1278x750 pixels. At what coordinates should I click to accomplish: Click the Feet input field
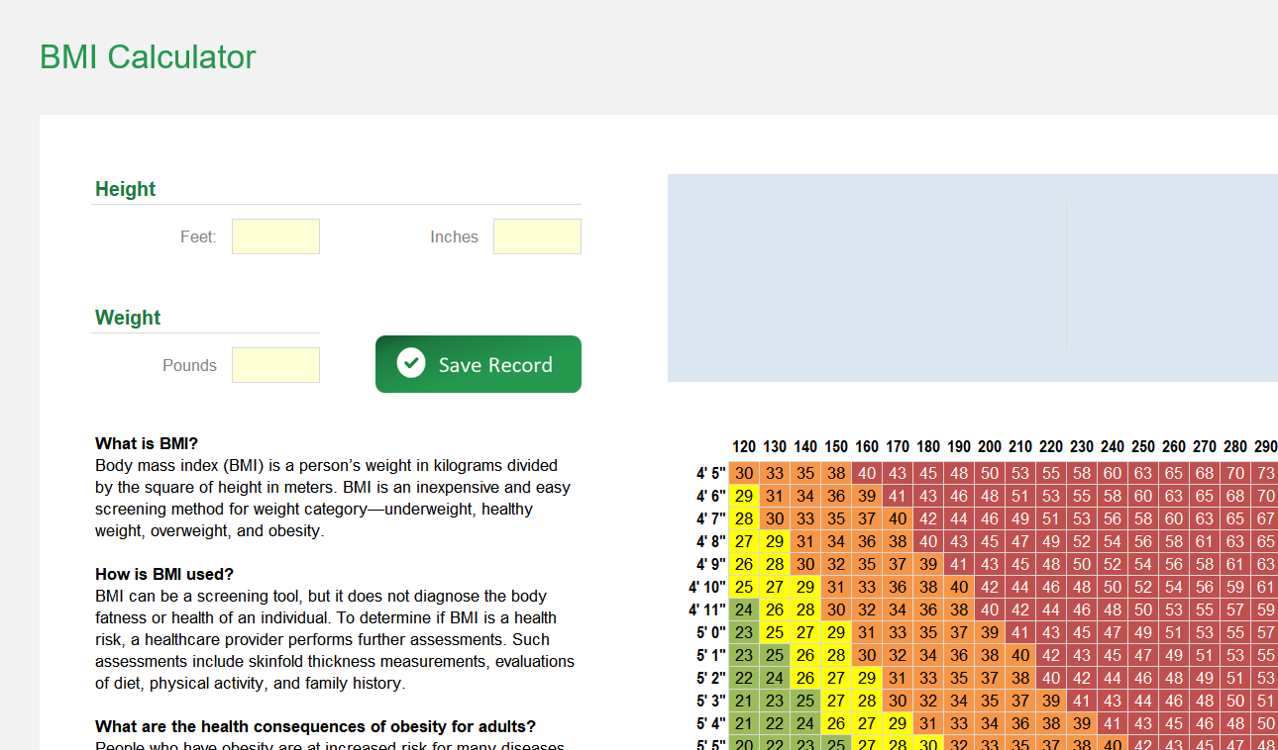pos(275,235)
